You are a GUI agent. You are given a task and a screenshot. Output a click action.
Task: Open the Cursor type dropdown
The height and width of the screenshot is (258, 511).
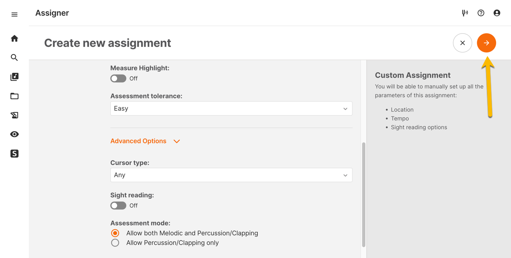(x=231, y=175)
